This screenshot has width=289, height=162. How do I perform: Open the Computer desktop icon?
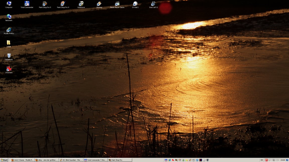pos(9,5)
